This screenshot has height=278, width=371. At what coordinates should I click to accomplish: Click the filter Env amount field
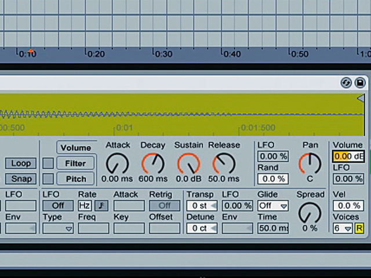21,228
